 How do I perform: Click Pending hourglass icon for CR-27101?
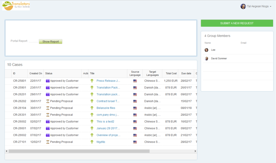tap(48, 142)
